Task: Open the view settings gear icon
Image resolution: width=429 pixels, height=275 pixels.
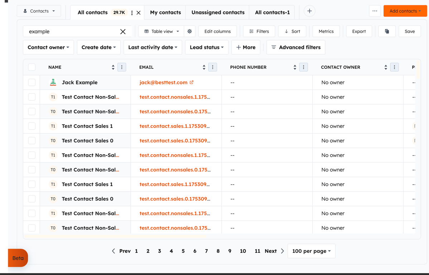Action: click(189, 31)
